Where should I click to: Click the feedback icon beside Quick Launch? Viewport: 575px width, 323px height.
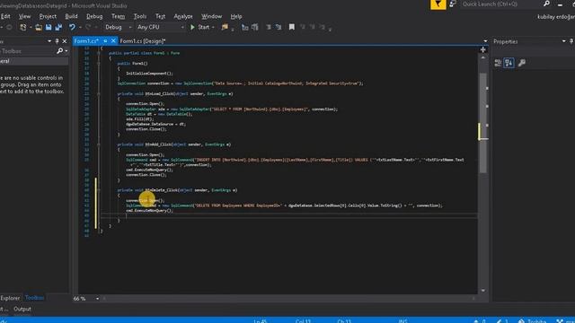click(453, 4)
